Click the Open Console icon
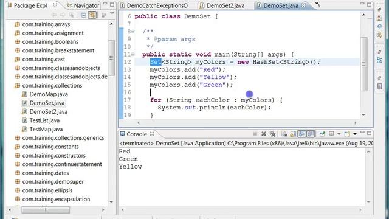Screen dimensions: 389x219 point(347,134)
